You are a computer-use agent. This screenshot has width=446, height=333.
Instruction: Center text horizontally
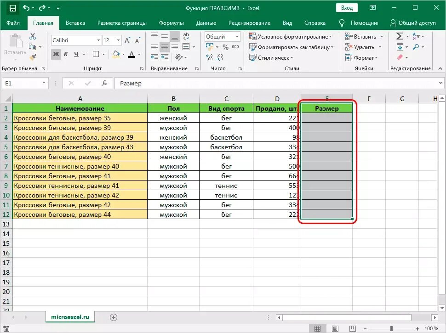pos(165,47)
